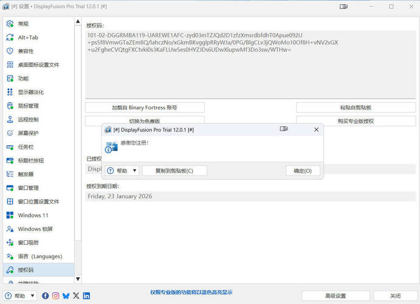Click 加载自 Binary Fortress 账号 button
This screenshot has width=420, height=304.
[145, 108]
